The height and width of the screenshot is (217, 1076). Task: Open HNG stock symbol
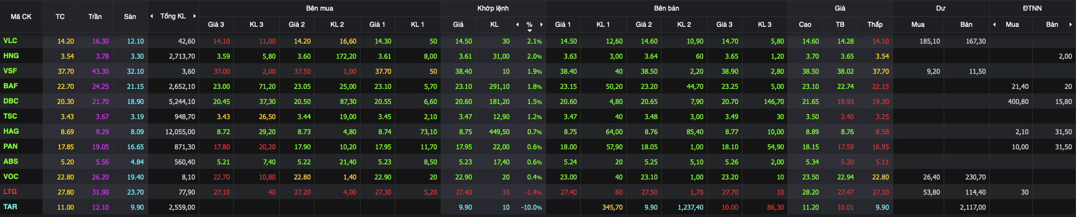pyautogui.click(x=11, y=56)
